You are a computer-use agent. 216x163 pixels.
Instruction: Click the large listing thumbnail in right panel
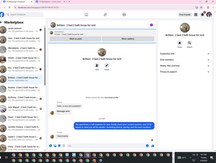pyautogui.click(x=185, y=28)
